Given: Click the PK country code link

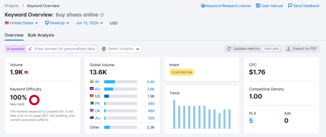Looking at the screenshot, I should tap(97, 104).
